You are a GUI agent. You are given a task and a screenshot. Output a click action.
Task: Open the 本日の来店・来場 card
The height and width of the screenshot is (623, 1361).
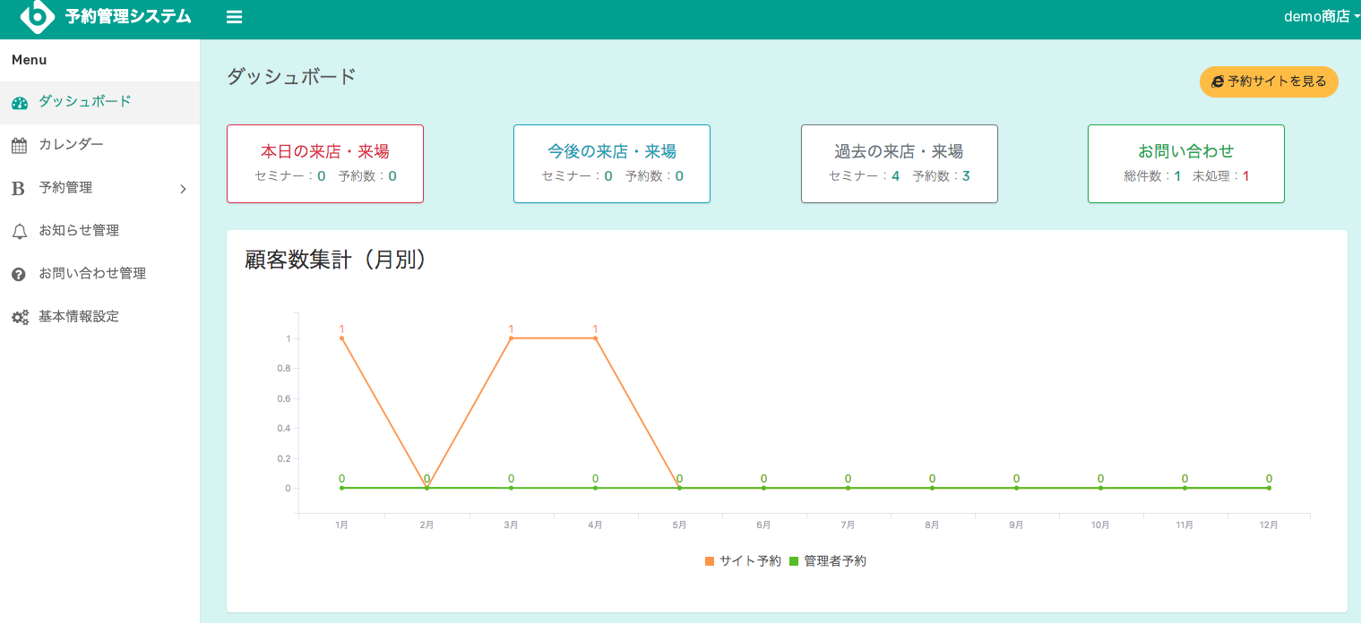point(325,164)
